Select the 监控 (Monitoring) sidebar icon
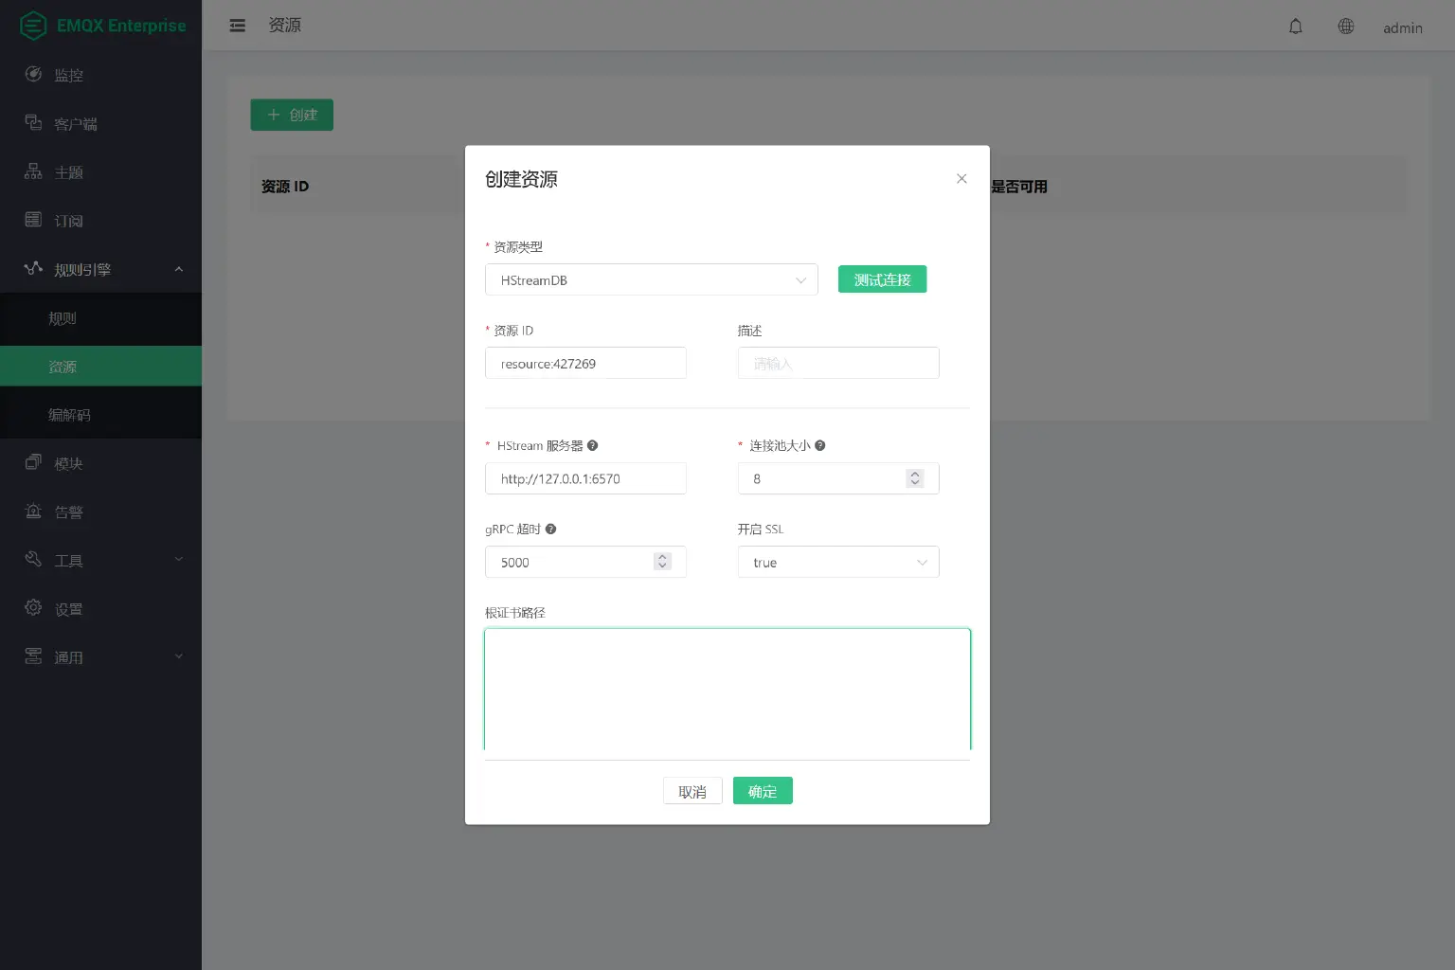This screenshot has width=1455, height=970. [34, 74]
